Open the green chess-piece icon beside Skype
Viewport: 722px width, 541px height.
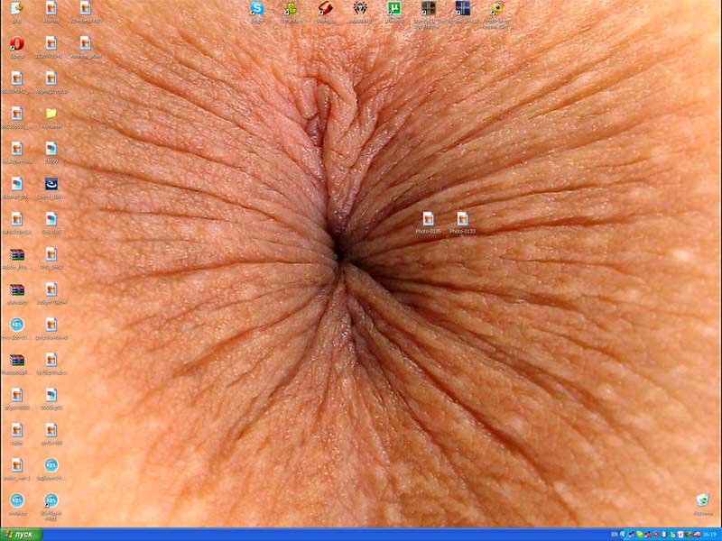tap(290, 9)
